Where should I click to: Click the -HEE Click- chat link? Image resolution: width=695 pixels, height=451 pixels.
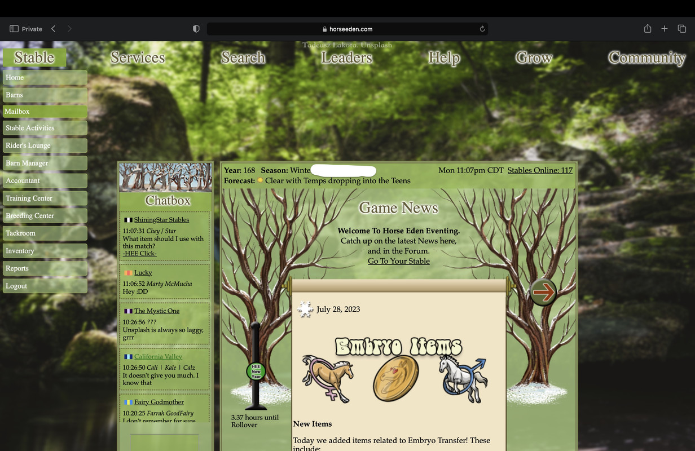(x=140, y=254)
